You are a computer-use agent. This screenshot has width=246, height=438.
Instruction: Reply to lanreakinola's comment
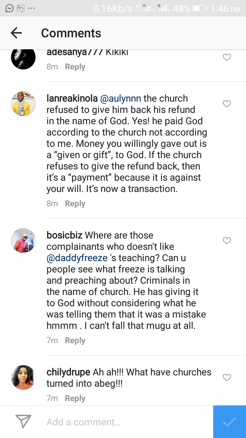click(75, 204)
